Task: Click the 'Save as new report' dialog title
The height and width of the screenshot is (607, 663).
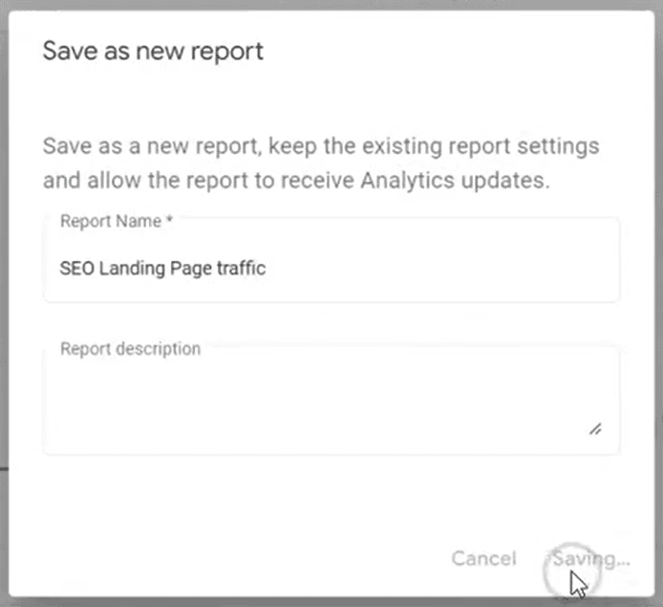Action: coord(153,52)
